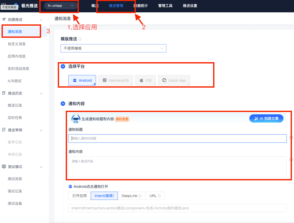This screenshot has width=294, height=223.
Task: Click the help icon next to DeepLink
Action: [140, 196]
